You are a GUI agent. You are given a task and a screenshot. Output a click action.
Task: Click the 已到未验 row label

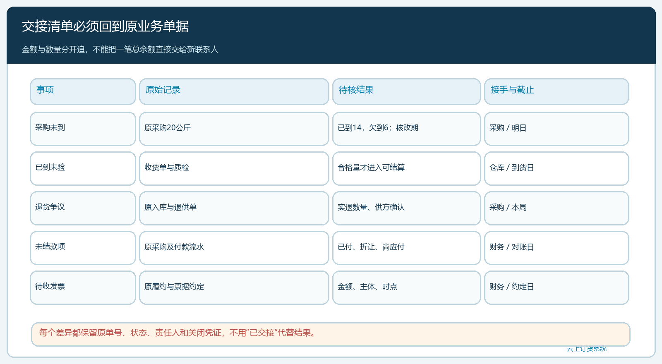coord(83,168)
